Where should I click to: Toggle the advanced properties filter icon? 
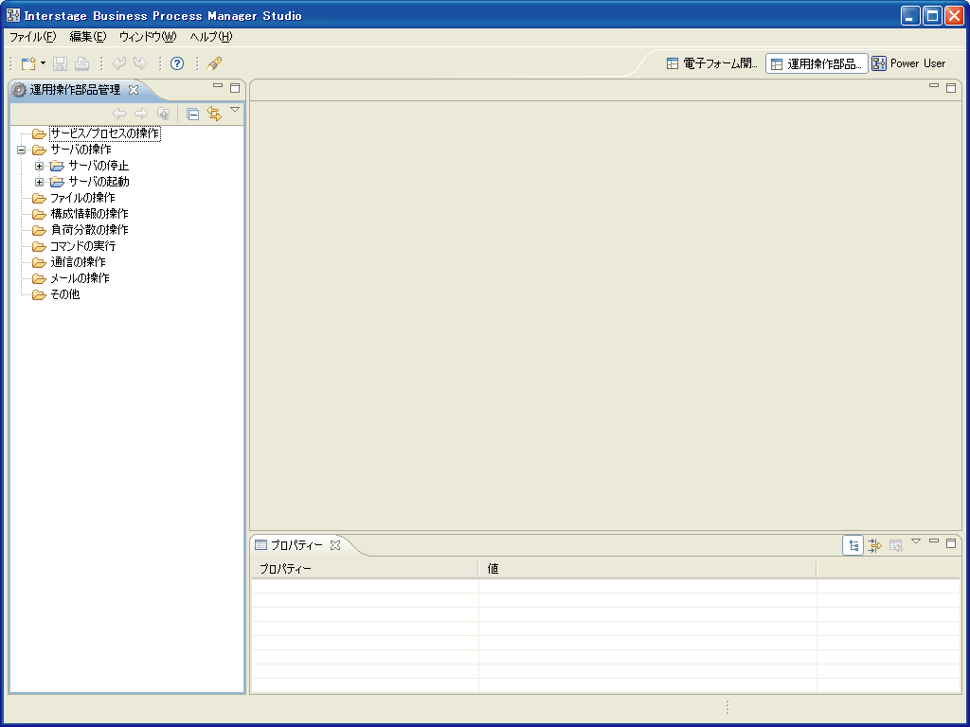coord(874,545)
